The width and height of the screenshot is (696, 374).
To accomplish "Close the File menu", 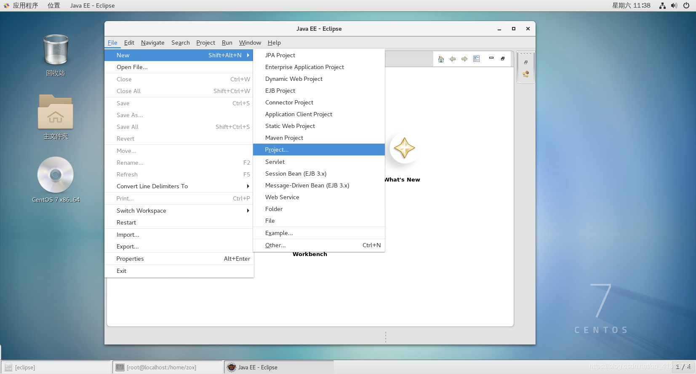I will tap(112, 43).
